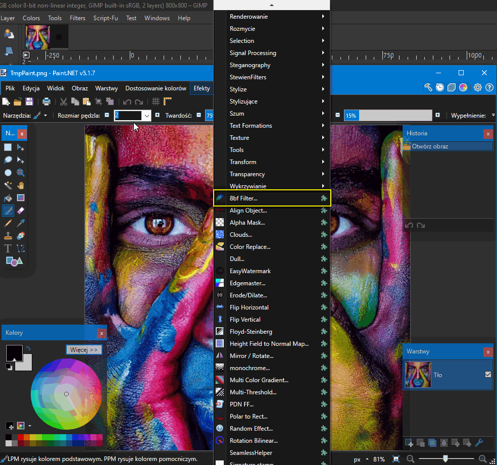Toggle the rulers display icon

[x=168, y=101]
